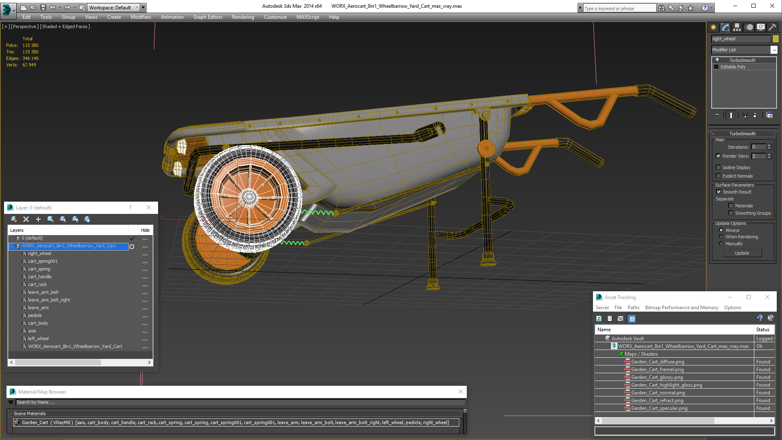Toggle TurboSmooth modifier lightbulb on/off

(717, 60)
